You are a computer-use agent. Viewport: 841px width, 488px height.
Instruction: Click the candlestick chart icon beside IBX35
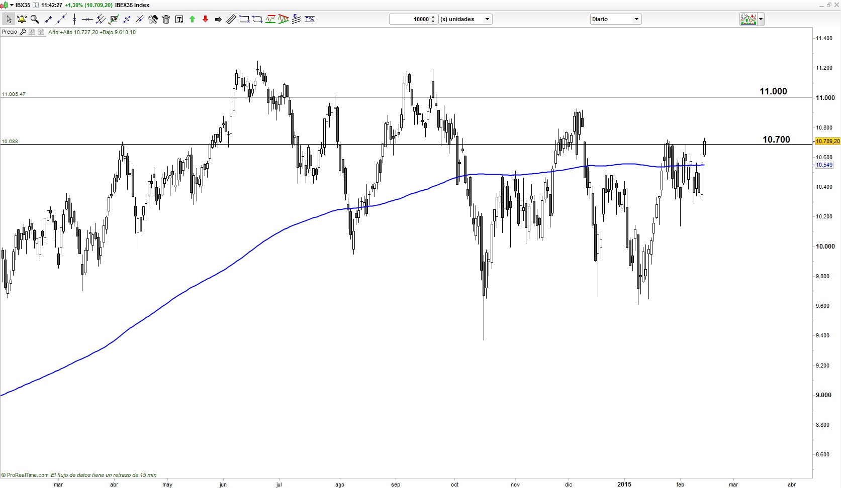coord(3,5)
